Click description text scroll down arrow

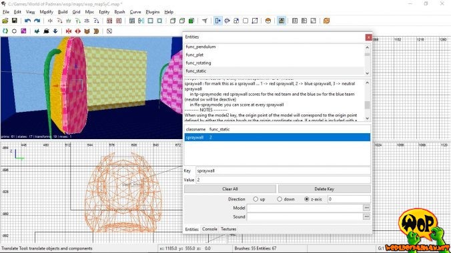(368, 118)
